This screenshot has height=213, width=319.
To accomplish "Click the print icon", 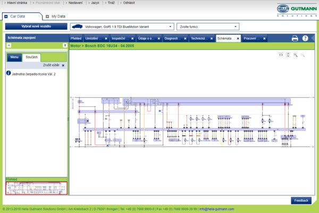I will 295,38.
